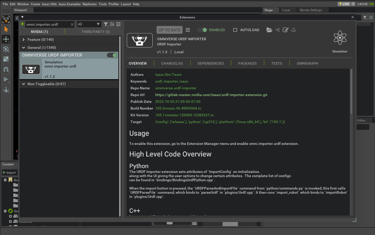Start simulation with the Play button

coord(6,79)
